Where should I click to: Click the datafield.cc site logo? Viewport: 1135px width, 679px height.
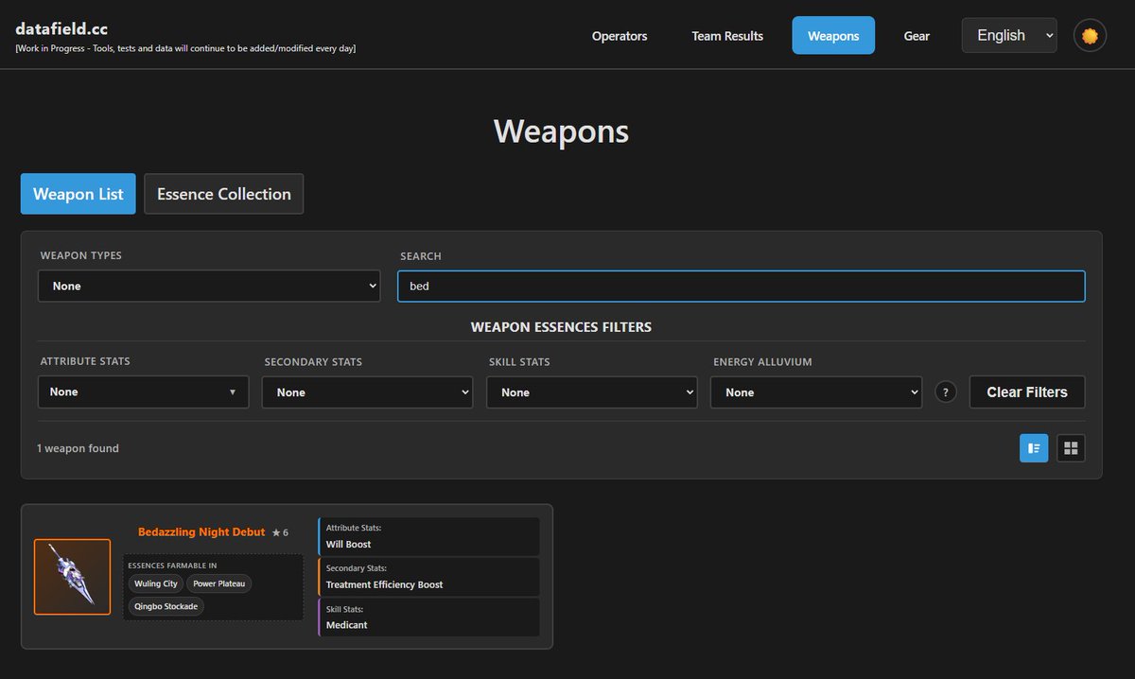click(61, 28)
